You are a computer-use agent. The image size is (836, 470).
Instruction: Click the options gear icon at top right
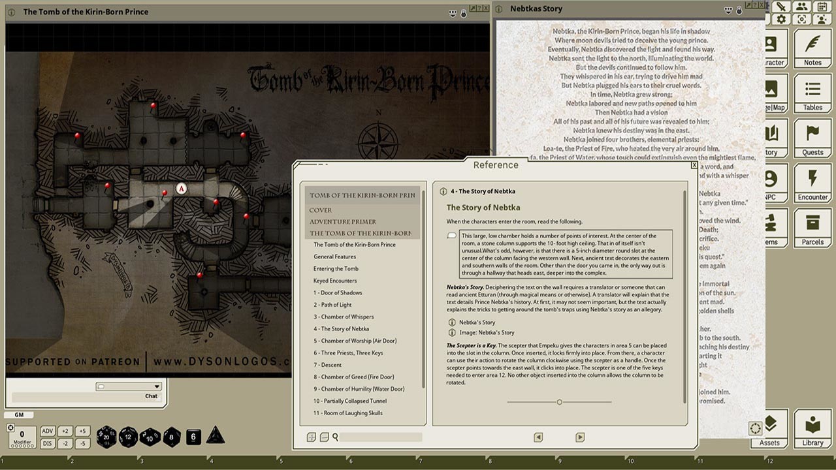click(x=782, y=20)
